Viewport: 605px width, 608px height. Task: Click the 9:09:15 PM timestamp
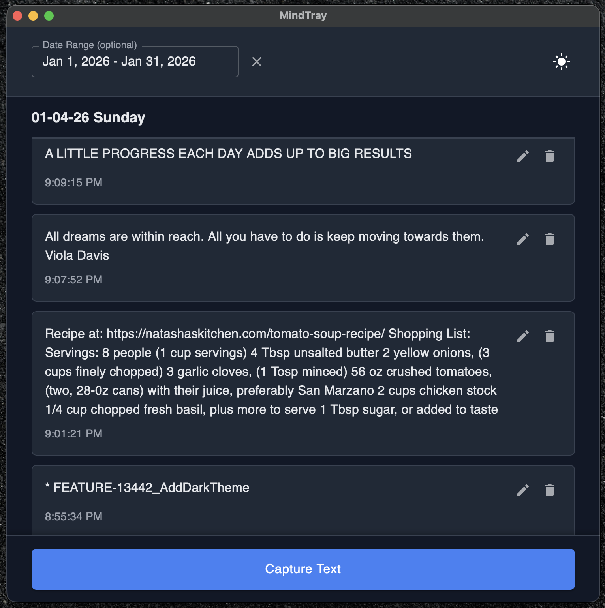point(73,183)
